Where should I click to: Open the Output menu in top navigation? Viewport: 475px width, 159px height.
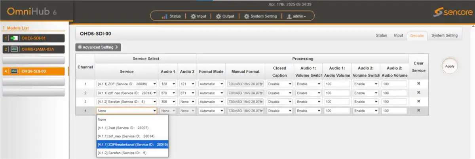pyautogui.click(x=225, y=16)
